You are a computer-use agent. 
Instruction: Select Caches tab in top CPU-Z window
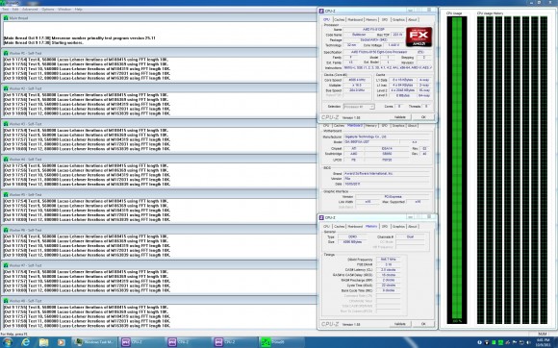pyautogui.click(x=340, y=19)
